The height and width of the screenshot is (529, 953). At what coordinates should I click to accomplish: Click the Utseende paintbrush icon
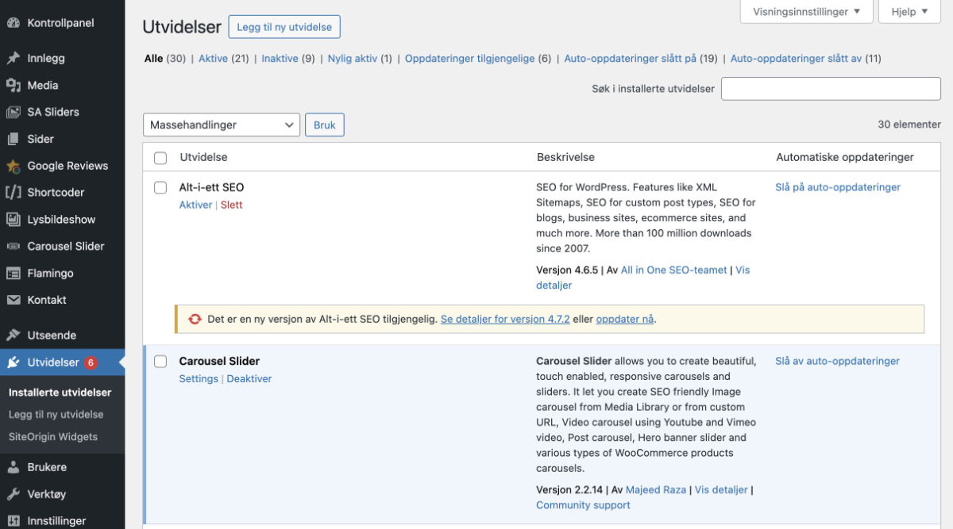(x=14, y=335)
